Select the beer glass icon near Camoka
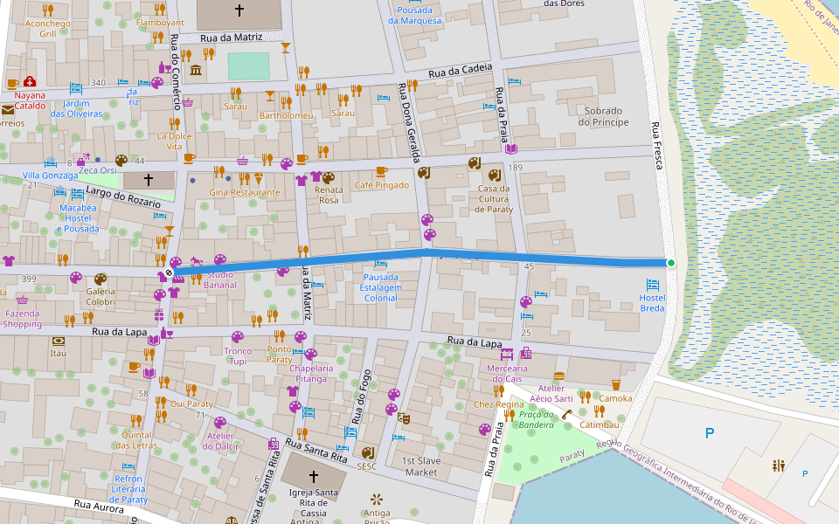This screenshot has height=524, width=839. (x=616, y=385)
